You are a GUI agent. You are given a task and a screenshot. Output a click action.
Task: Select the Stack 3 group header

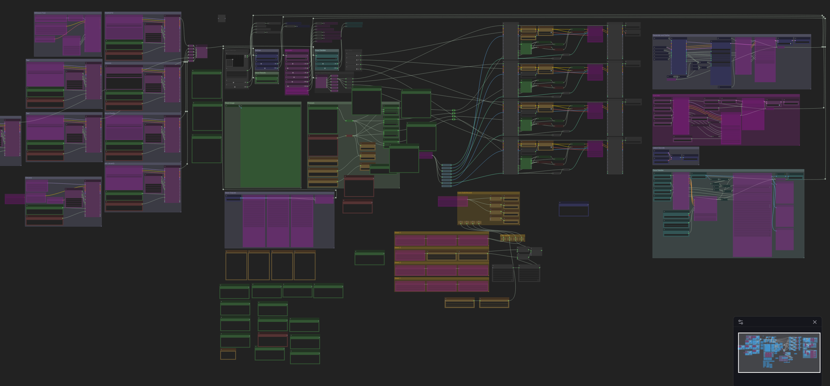pyautogui.click(x=398, y=247)
